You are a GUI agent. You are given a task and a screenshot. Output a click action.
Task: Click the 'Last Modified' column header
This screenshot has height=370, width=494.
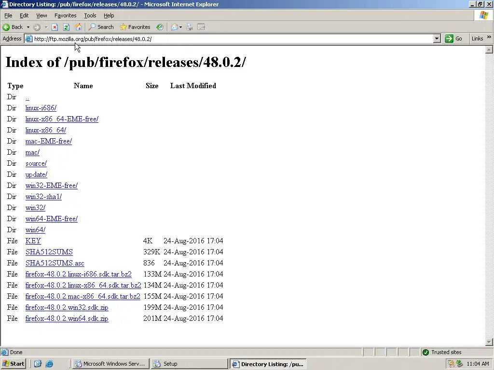tap(193, 86)
